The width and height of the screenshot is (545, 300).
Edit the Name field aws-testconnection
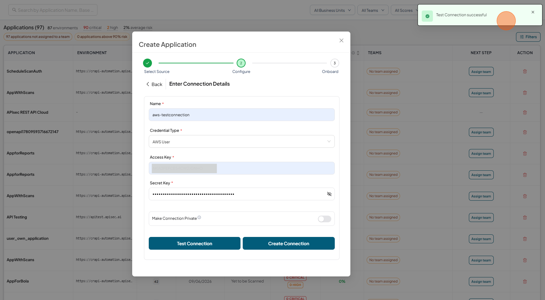tap(241, 115)
